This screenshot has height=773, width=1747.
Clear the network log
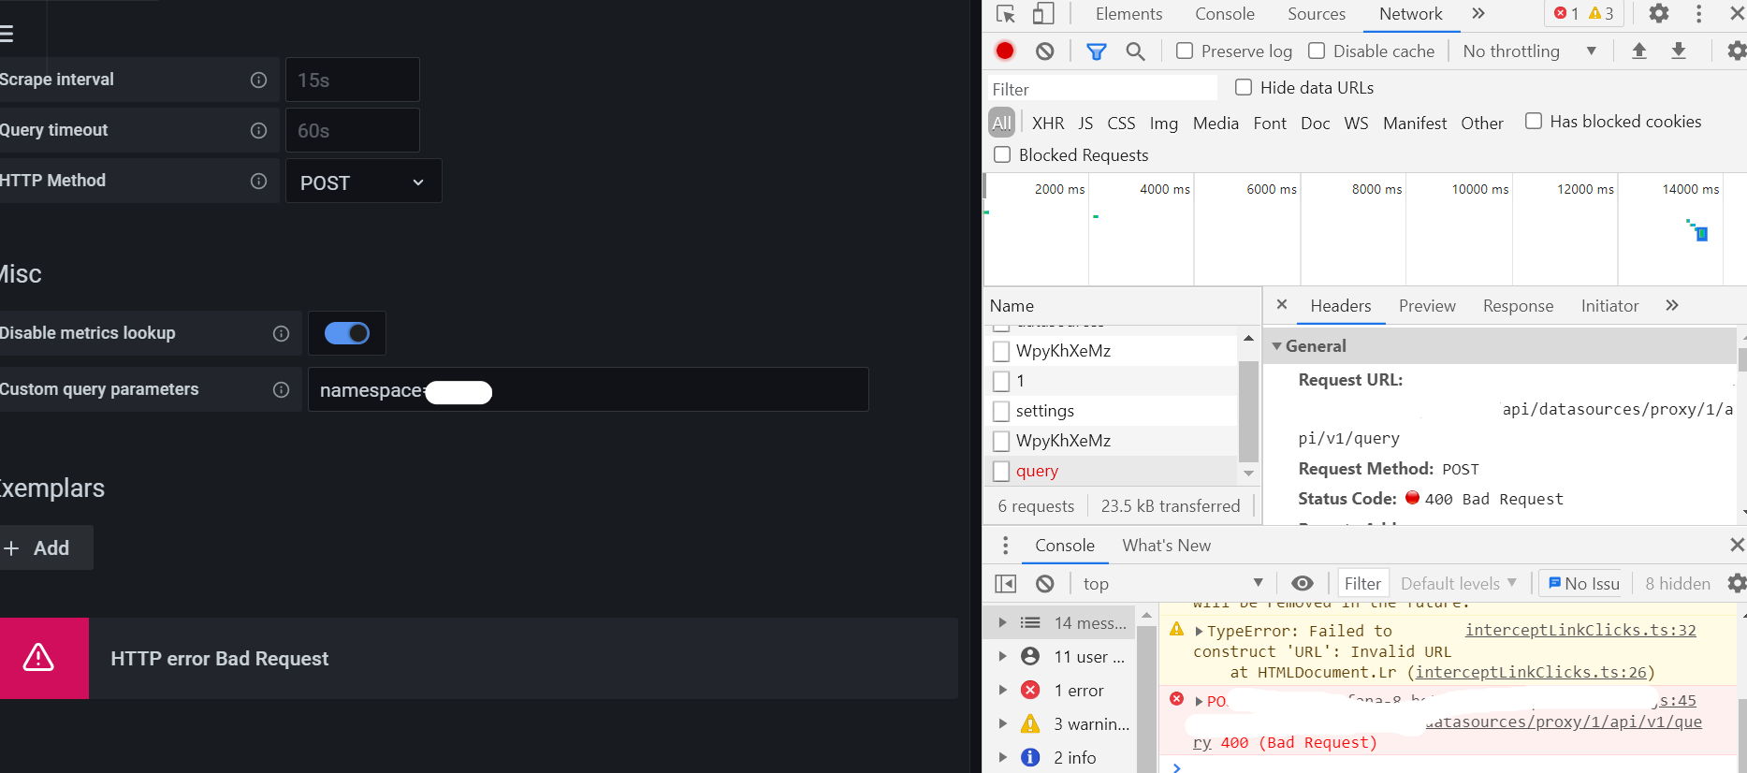1045,51
